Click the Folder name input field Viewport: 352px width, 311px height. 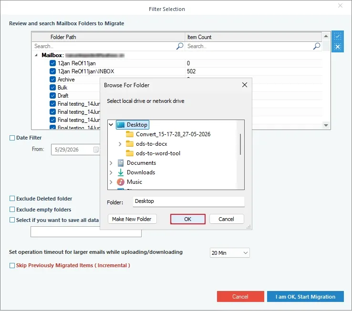tap(188, 201)
